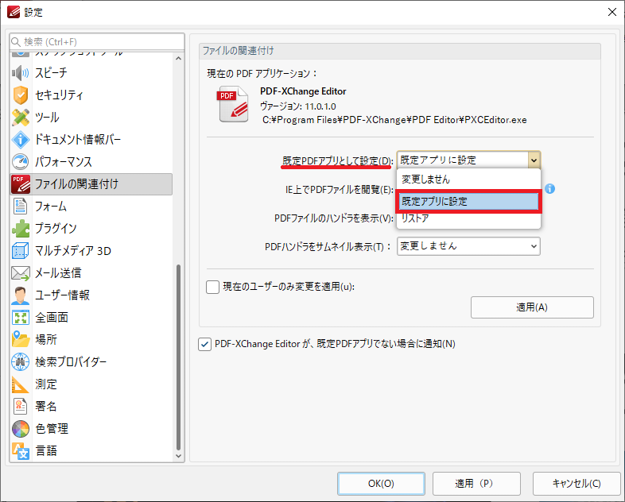Select 変更しません in the open list

[x=468, y=180]
